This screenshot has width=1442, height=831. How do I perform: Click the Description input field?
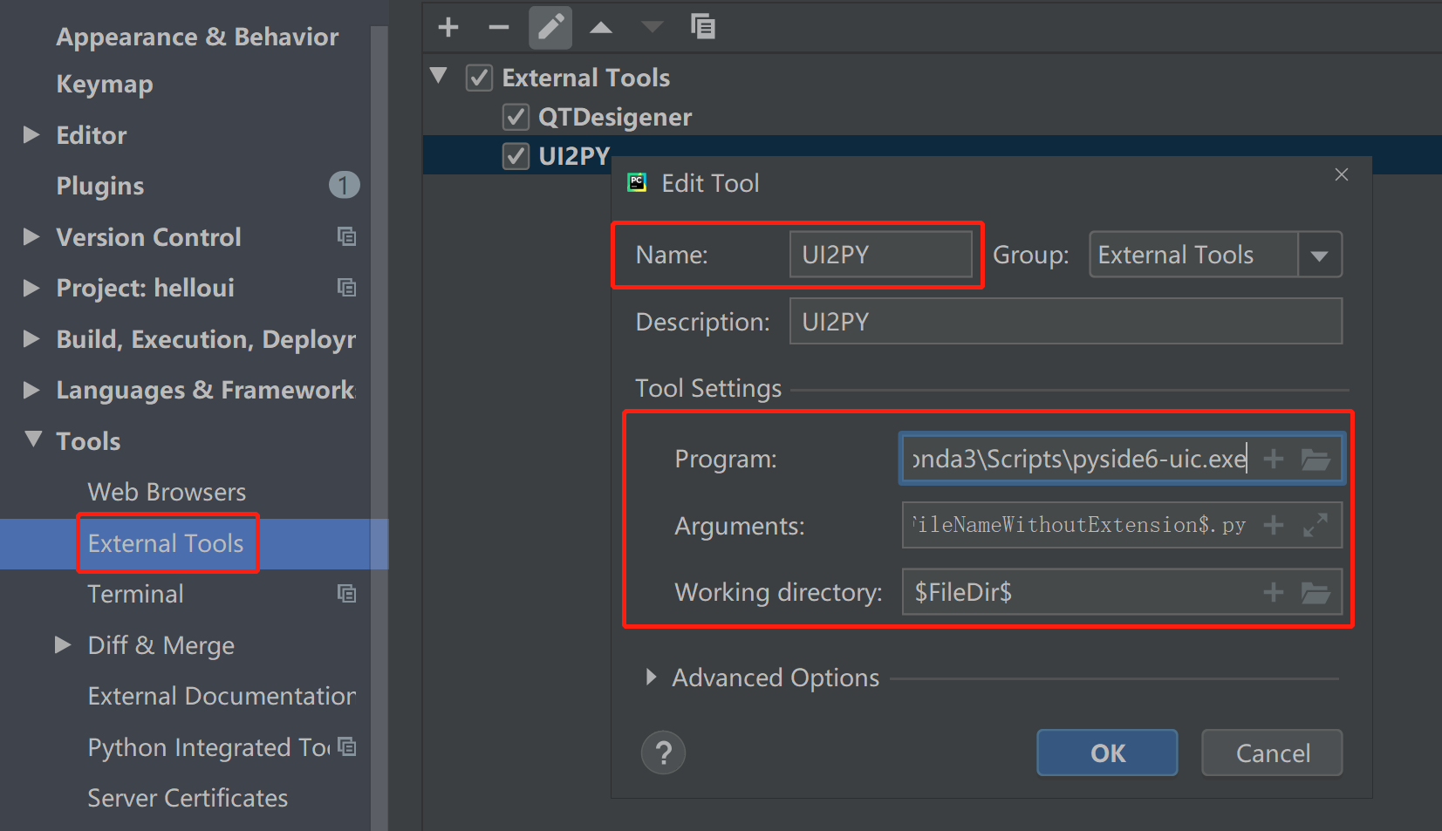click(x=1065, y=322)
